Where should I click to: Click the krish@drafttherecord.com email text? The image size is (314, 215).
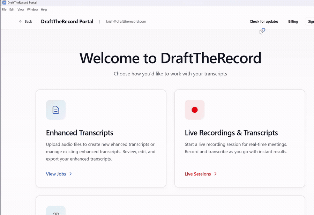point(126,21)
